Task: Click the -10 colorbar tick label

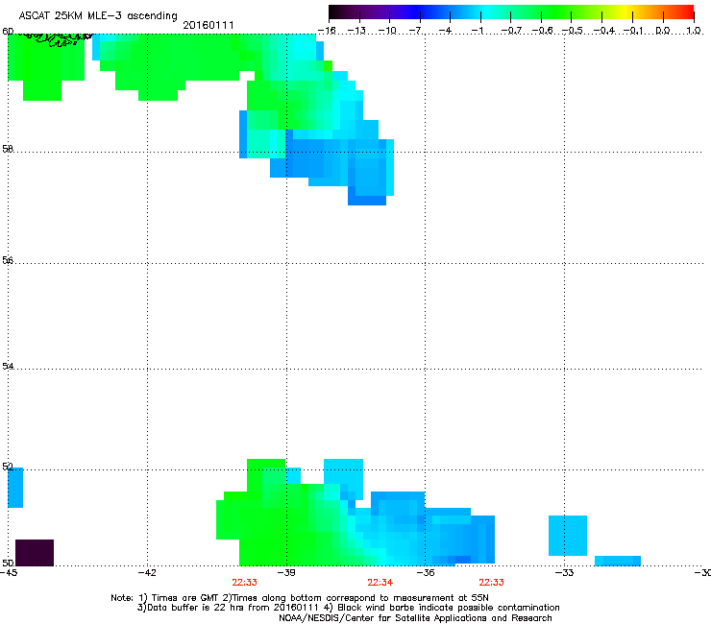Action: pos(387,31)
